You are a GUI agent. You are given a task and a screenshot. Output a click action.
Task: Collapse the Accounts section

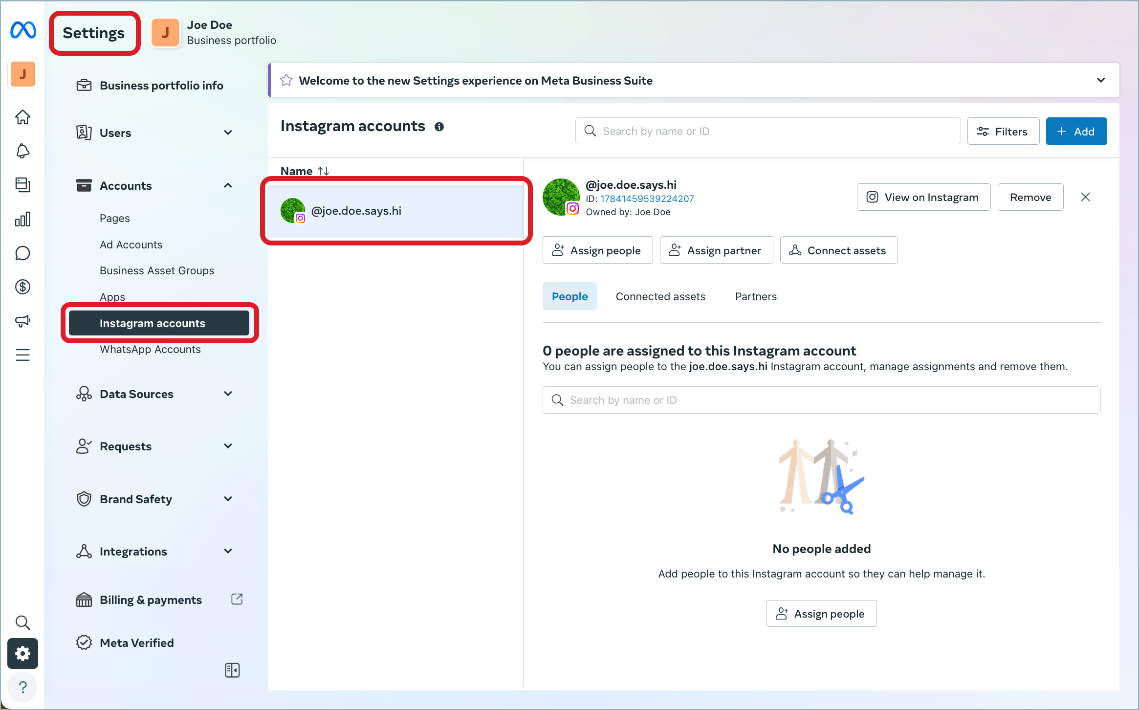tap(228, 185)
